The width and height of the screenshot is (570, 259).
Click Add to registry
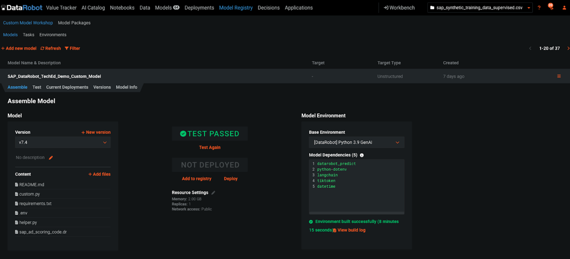[197, 178]
